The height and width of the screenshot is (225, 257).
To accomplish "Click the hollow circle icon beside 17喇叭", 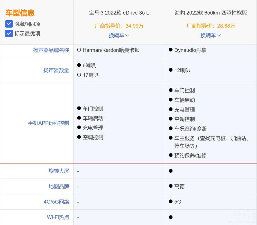I will [x=79, y=75].
